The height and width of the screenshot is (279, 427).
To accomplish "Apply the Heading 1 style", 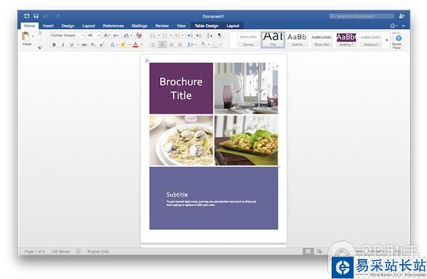I will 346,40.
